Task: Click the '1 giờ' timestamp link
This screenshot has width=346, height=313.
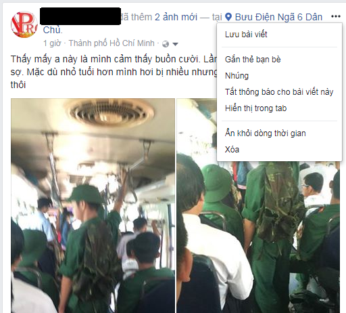Action: pyautogui.click(x=52, y=43)
